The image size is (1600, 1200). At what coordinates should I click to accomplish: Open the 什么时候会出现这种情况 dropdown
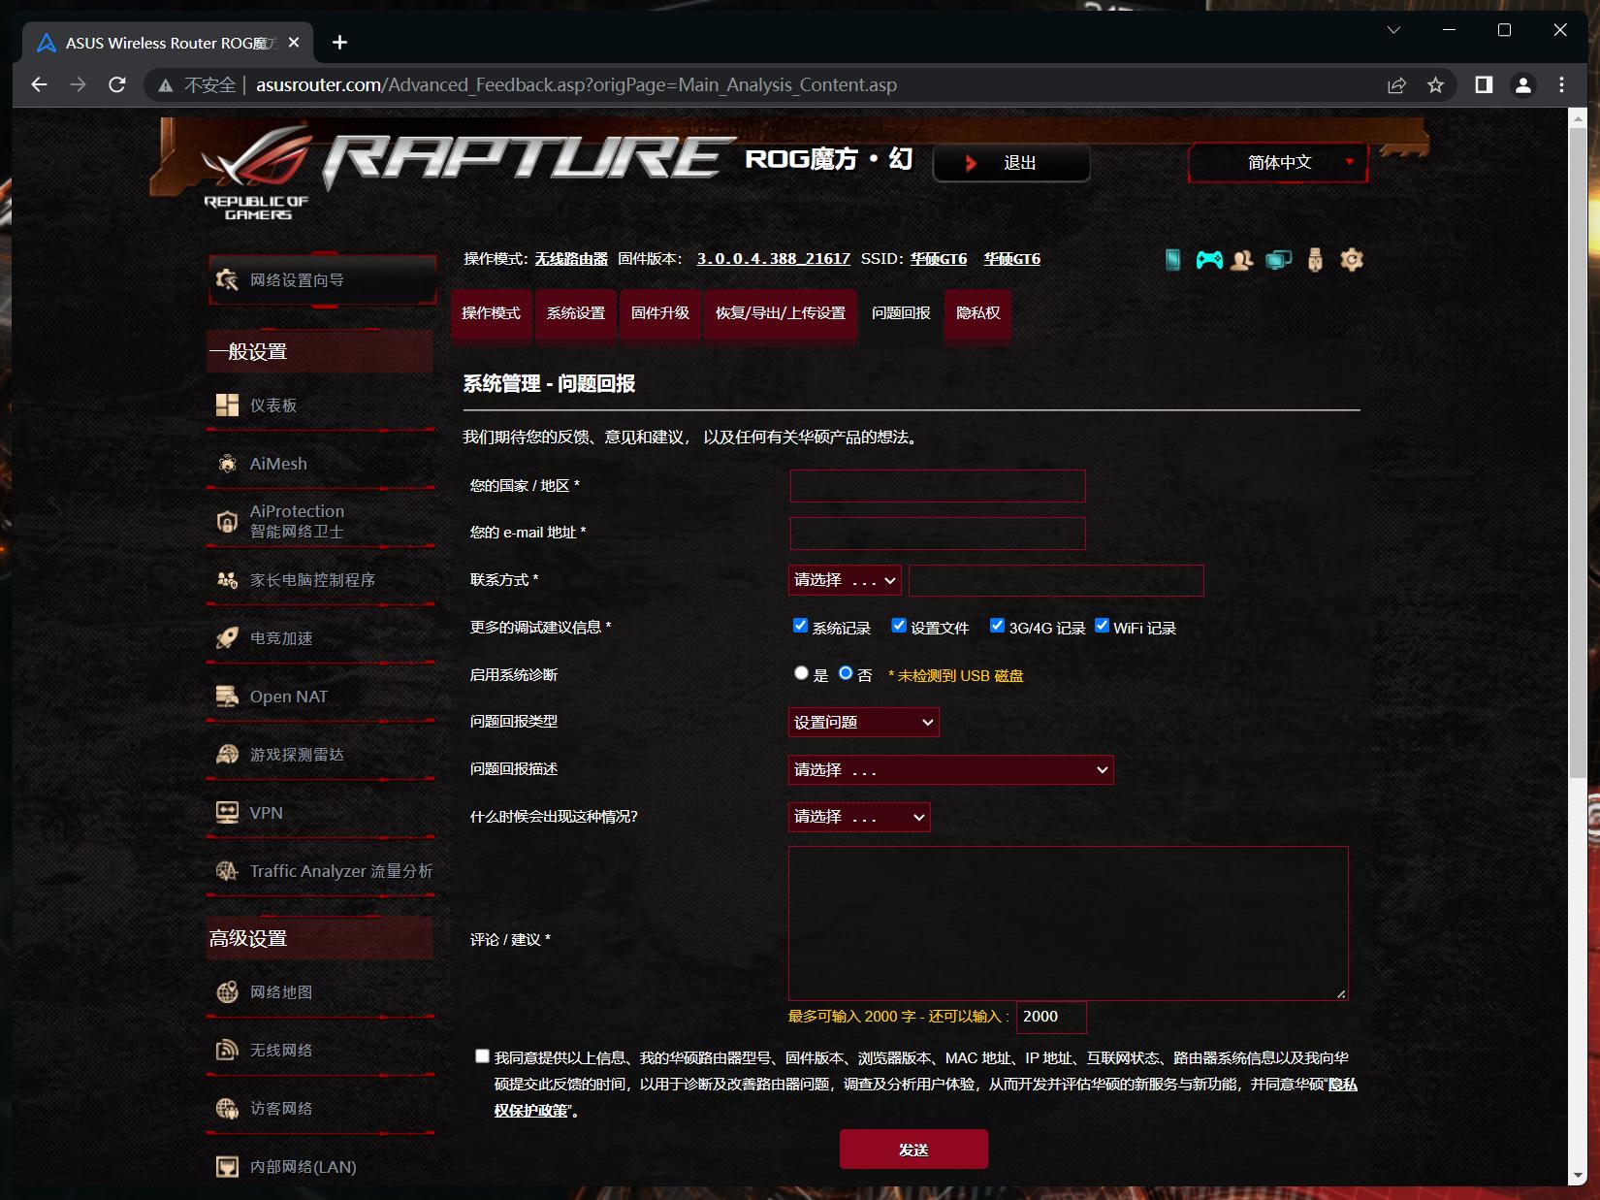click(859, 817)
